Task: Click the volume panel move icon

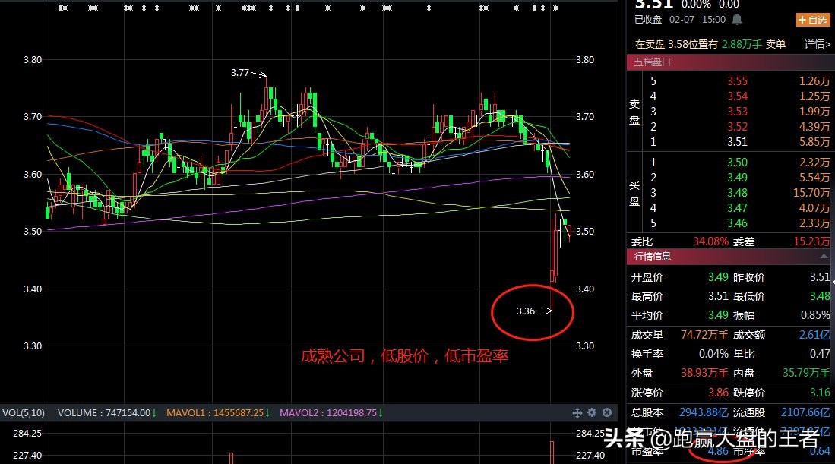Action: (x=577, y=412)
